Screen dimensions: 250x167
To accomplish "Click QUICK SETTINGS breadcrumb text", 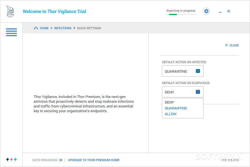I will tap(89, 28).
